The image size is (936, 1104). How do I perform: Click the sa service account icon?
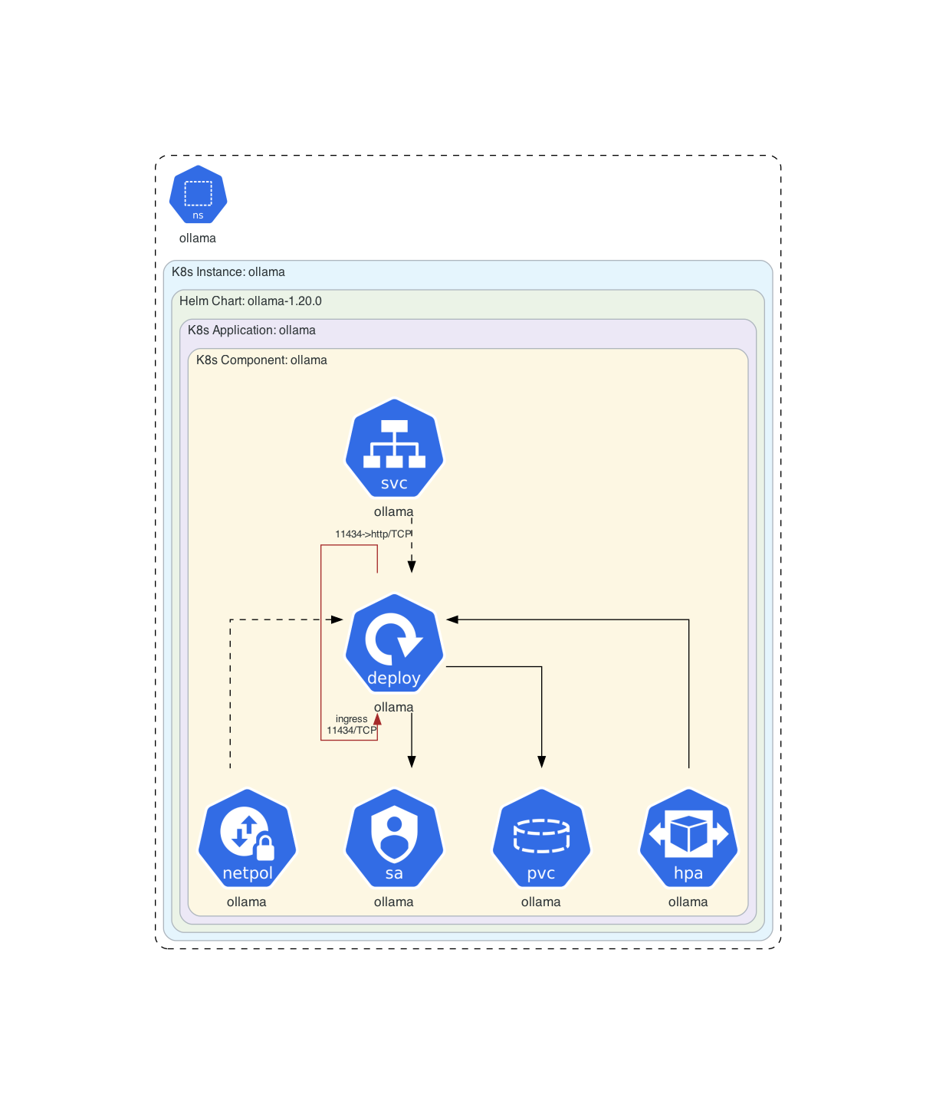[394, 839]
